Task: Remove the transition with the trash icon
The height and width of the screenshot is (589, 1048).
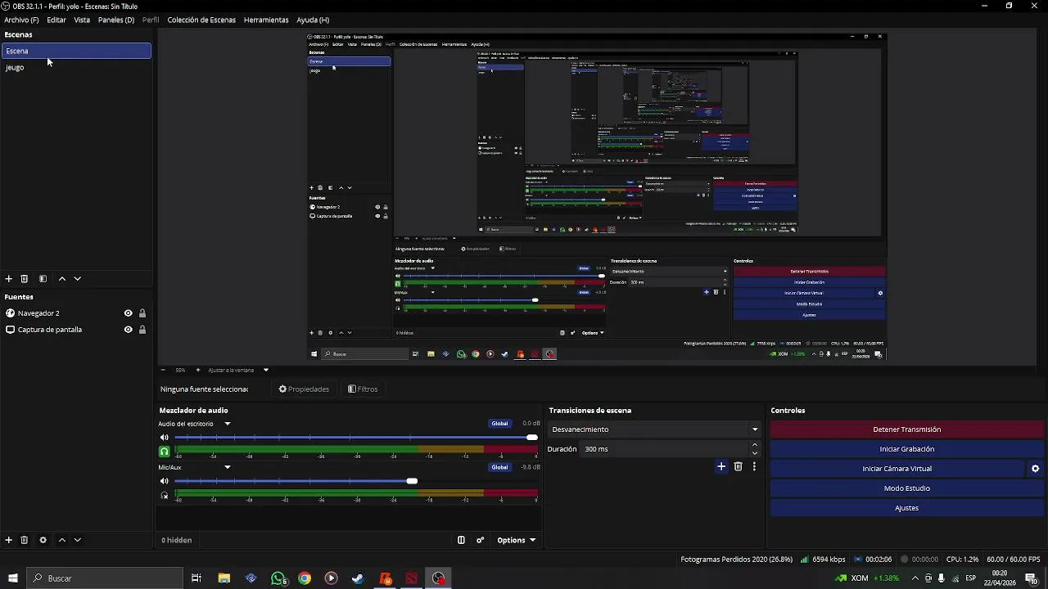Action: click(739, 466)
